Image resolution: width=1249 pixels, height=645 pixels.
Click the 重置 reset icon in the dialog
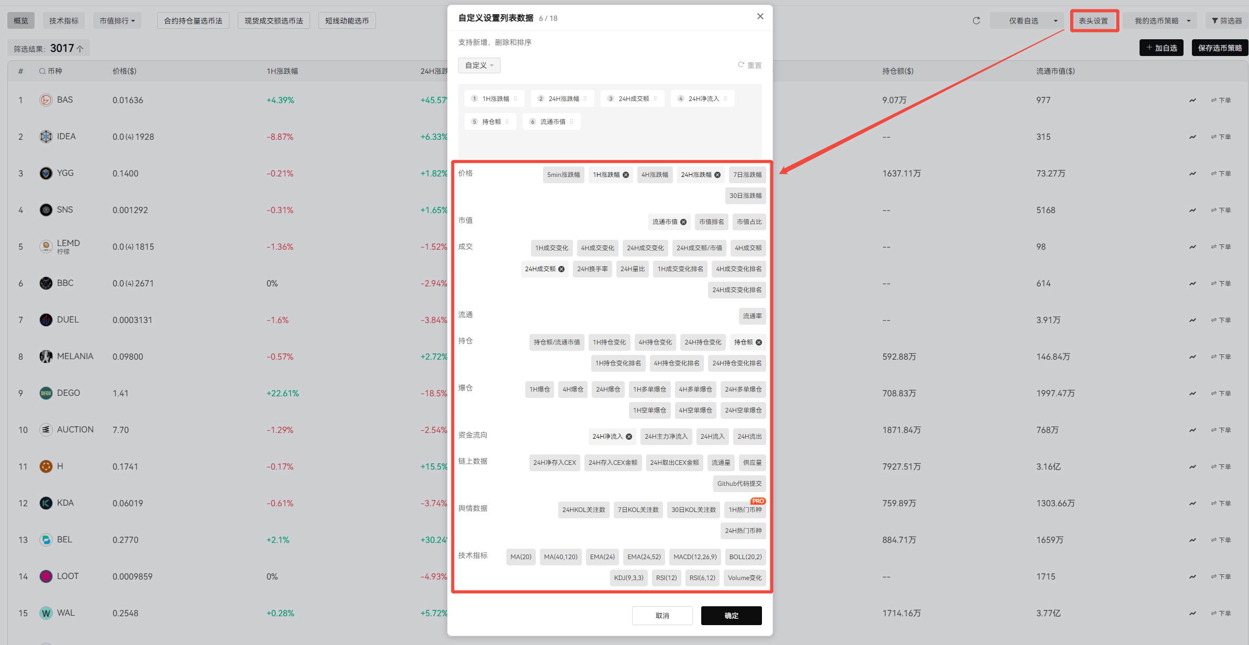(x=741, y=65)
